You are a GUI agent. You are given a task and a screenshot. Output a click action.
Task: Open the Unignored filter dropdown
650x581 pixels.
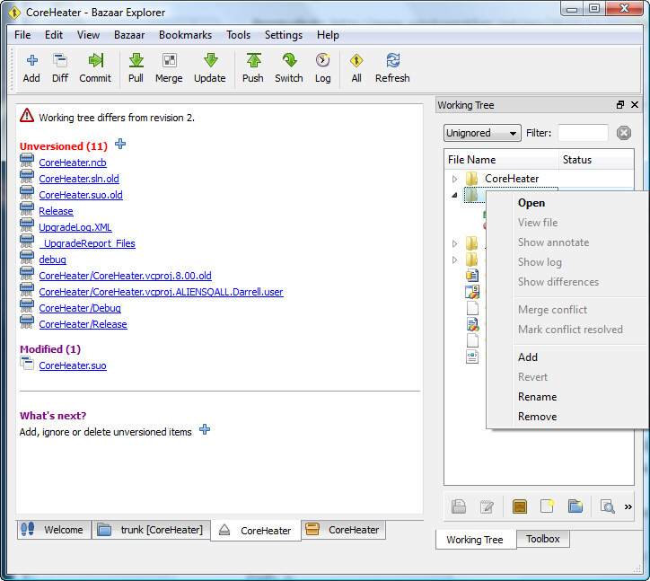[x=482, y=133]
